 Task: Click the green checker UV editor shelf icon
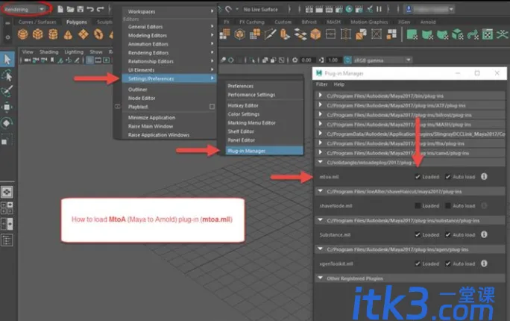(x=487, y=34)
